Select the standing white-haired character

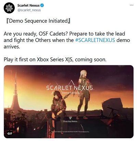[83, 95]
